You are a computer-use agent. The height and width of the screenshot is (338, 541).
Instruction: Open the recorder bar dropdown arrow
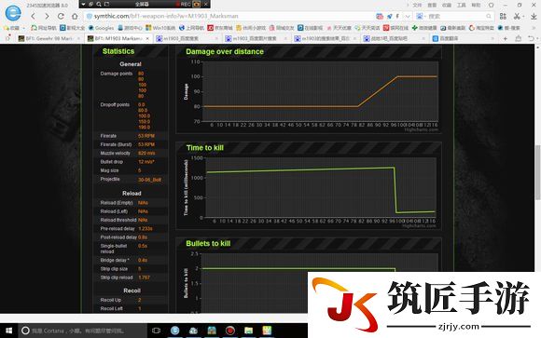click(x=83, y=4)
